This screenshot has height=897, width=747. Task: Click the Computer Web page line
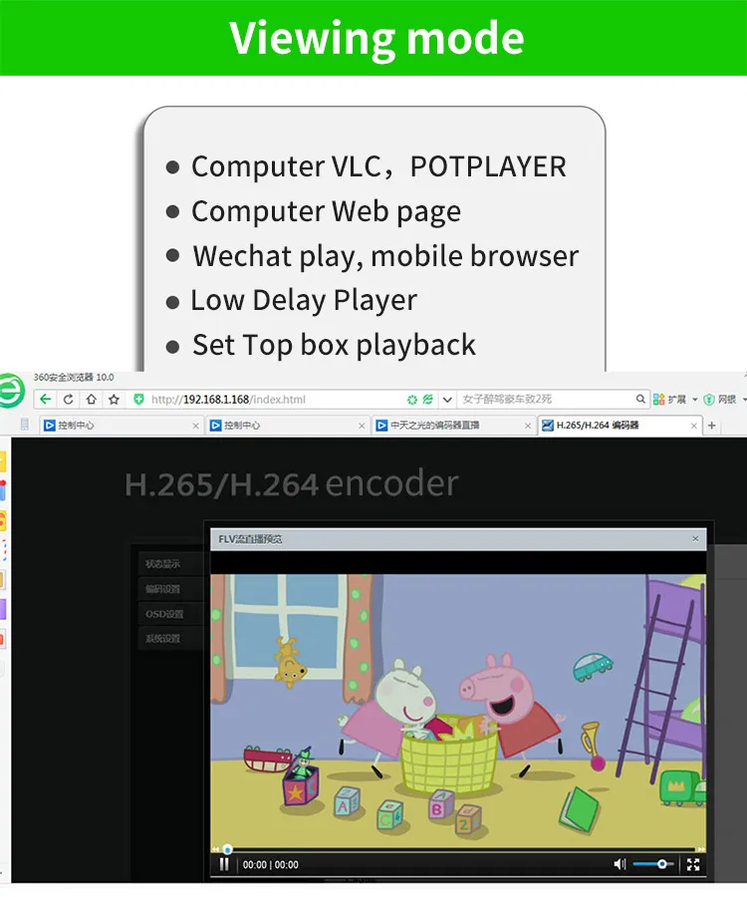click(x=326, y=212)
